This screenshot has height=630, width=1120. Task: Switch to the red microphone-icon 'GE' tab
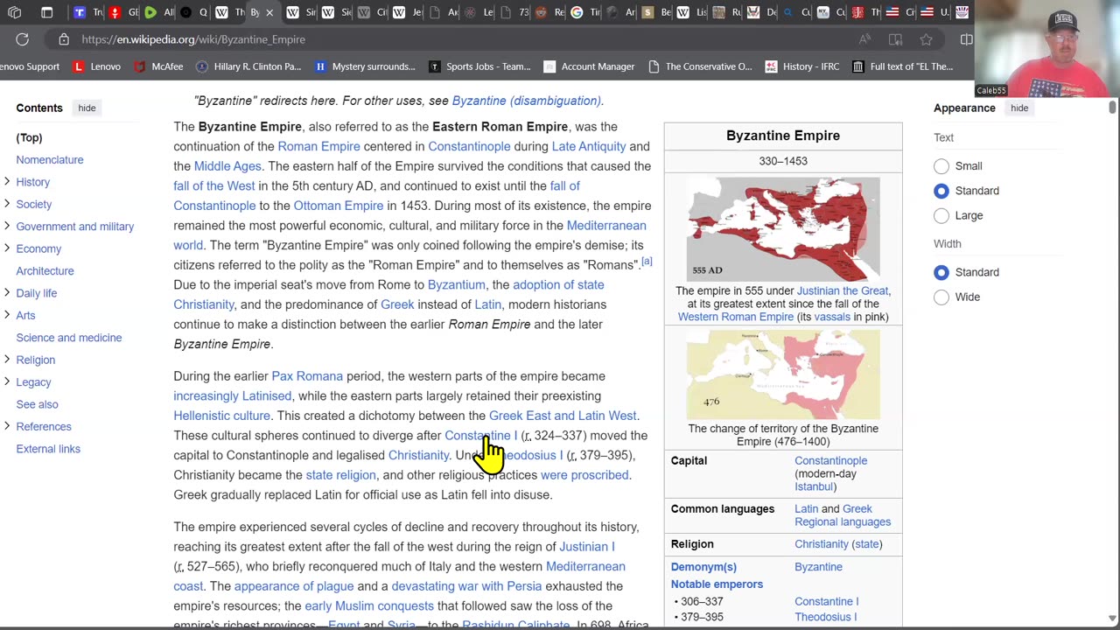pyautogui.click(x=115, y=12)
